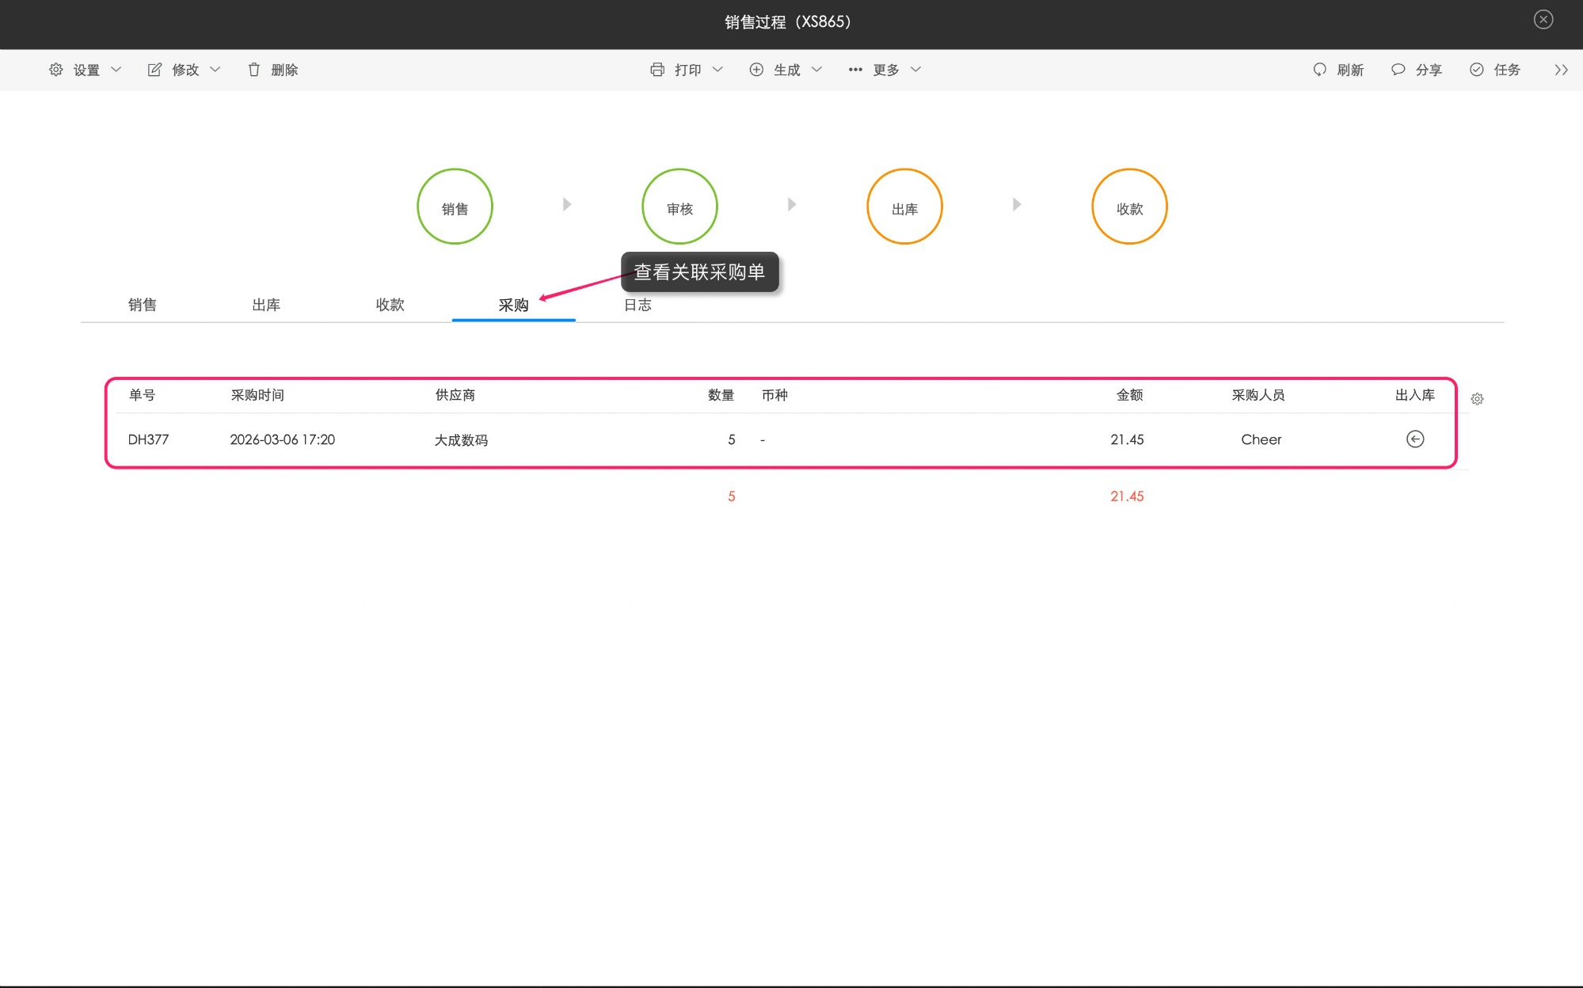This screenshot has width=1583, height=988.
Task: Switch to the 出库 tab
Action: [x=266, y=305]
